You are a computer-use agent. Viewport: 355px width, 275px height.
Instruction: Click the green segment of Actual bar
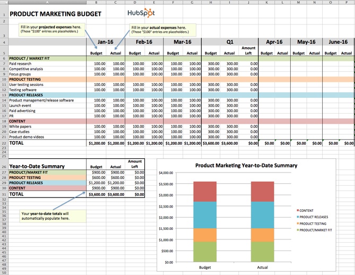point(262,251)
